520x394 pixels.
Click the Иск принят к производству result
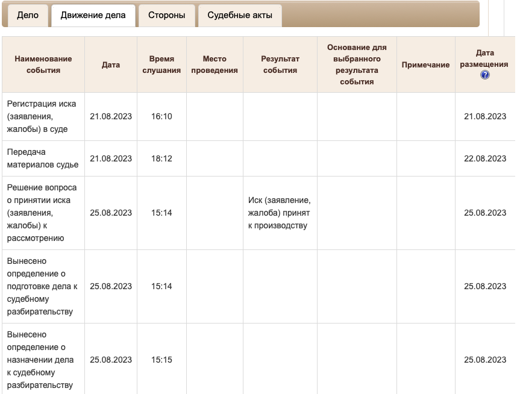coord(278,213)
